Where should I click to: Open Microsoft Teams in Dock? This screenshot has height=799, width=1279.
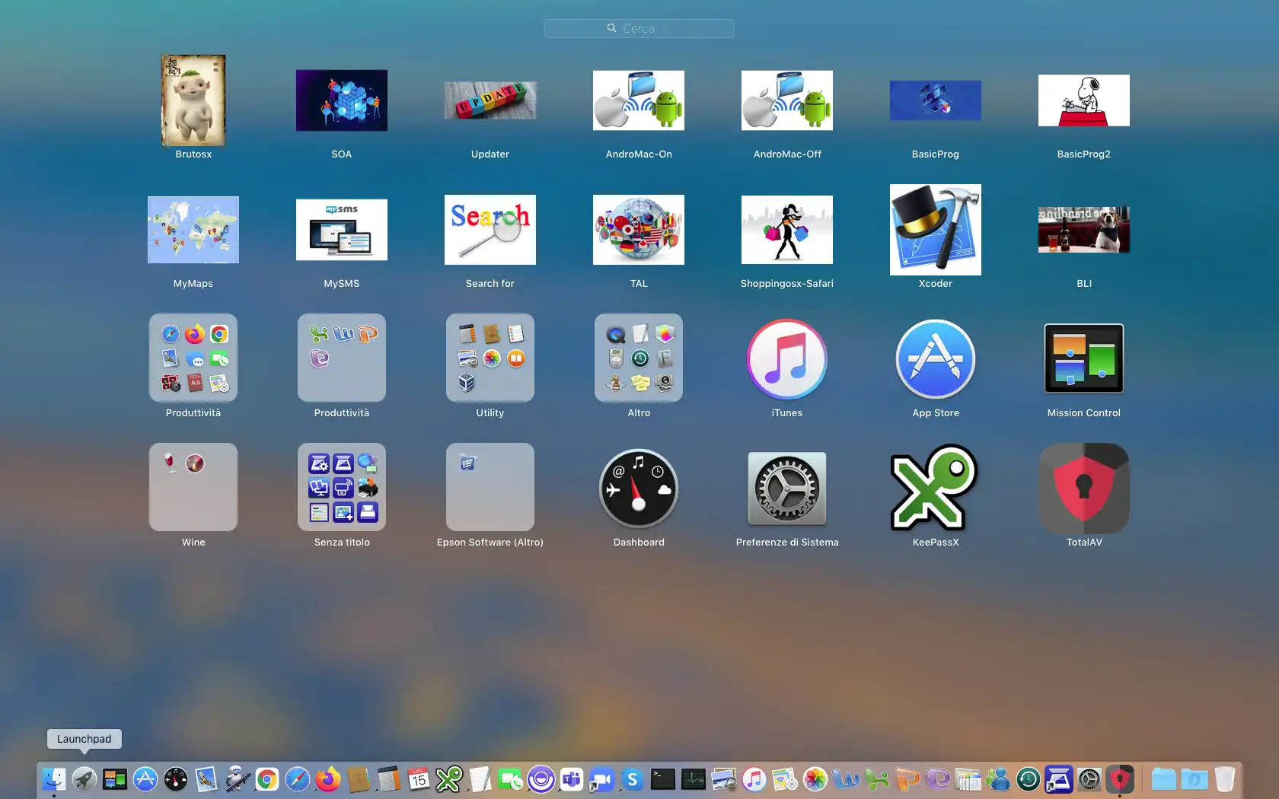point(572,779)
